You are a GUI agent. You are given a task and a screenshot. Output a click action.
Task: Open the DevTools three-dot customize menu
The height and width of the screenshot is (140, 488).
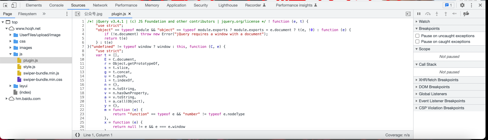coord(471,5)
